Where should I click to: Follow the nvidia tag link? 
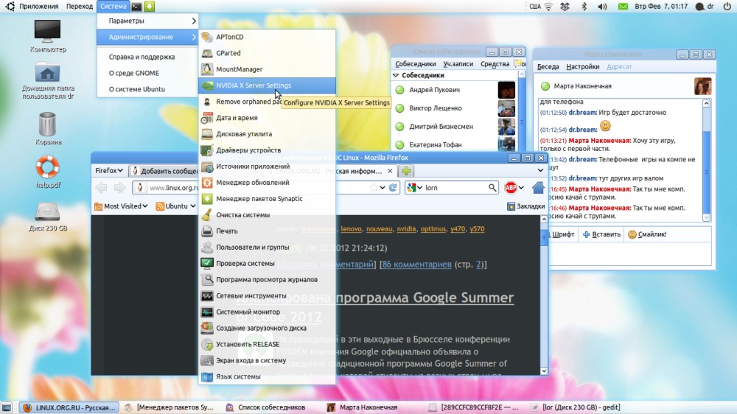point(406,229)
